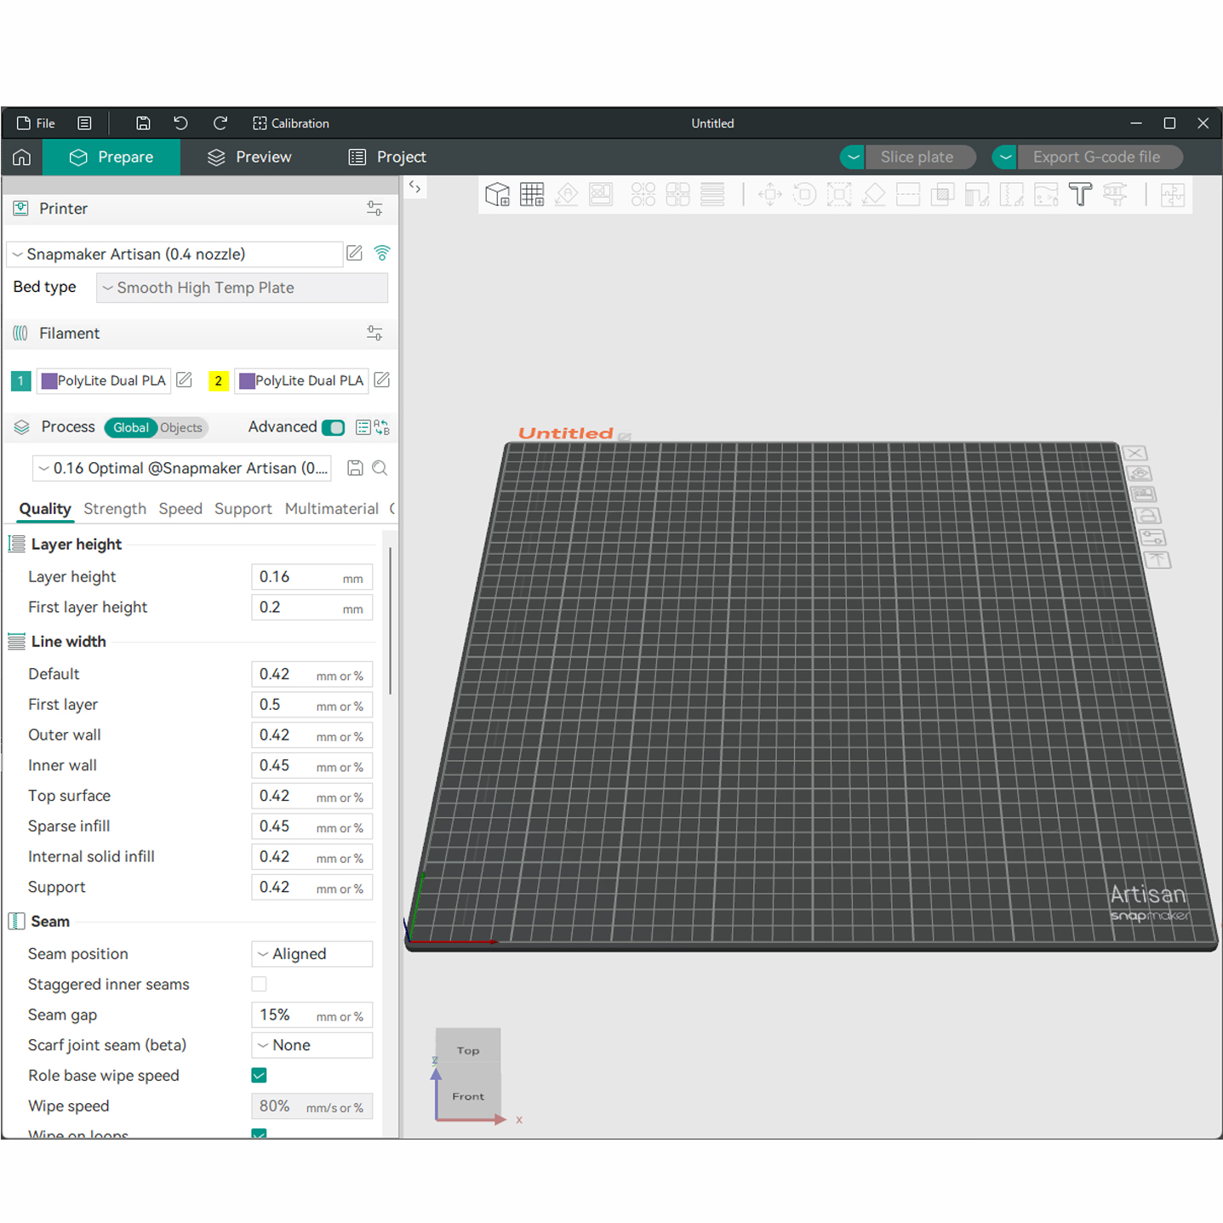
Task: Save the process preset icon
Action: pos(355,467)
